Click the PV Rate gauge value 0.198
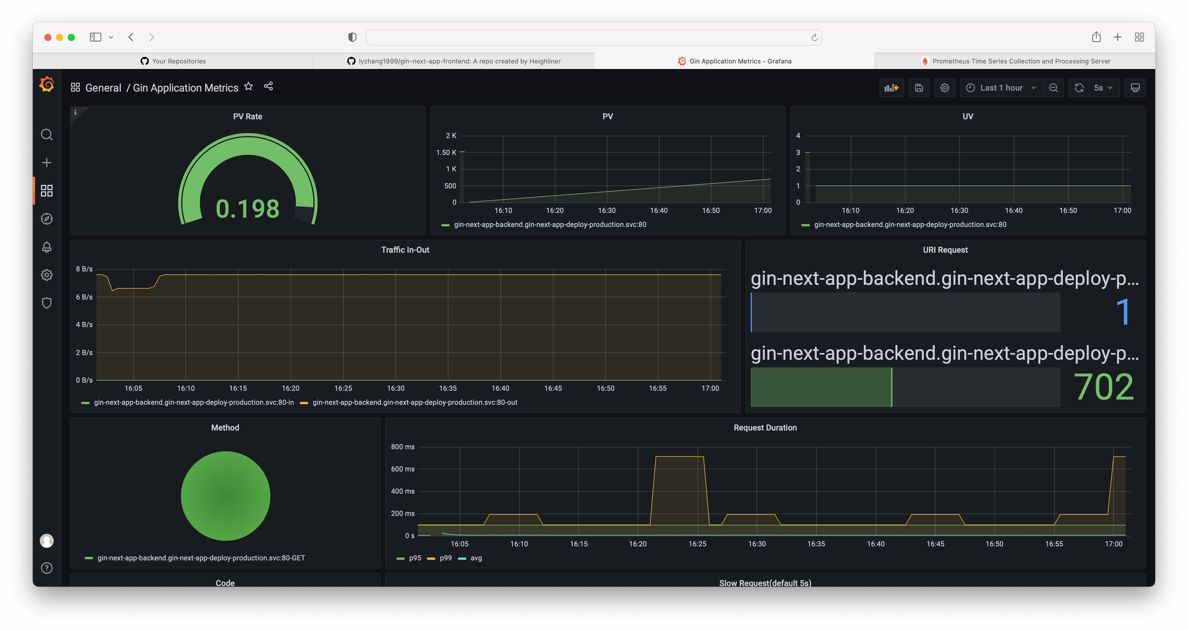This screenshot has height=630, width=1188. coord(248,209)
